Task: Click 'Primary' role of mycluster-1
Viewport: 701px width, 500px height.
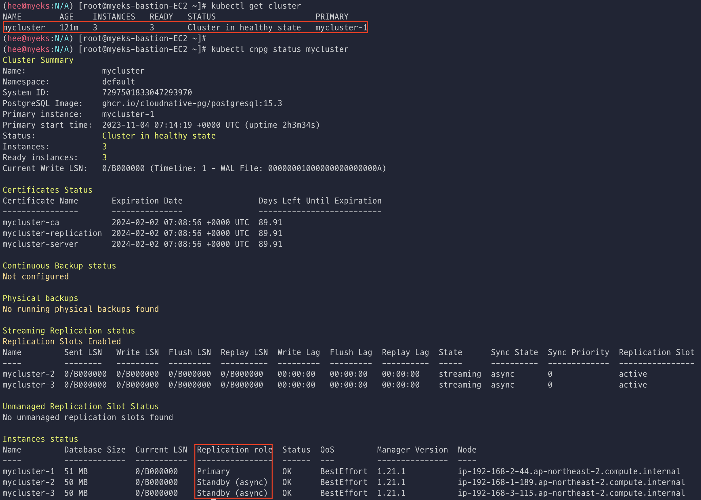Action: pos(213,472)
